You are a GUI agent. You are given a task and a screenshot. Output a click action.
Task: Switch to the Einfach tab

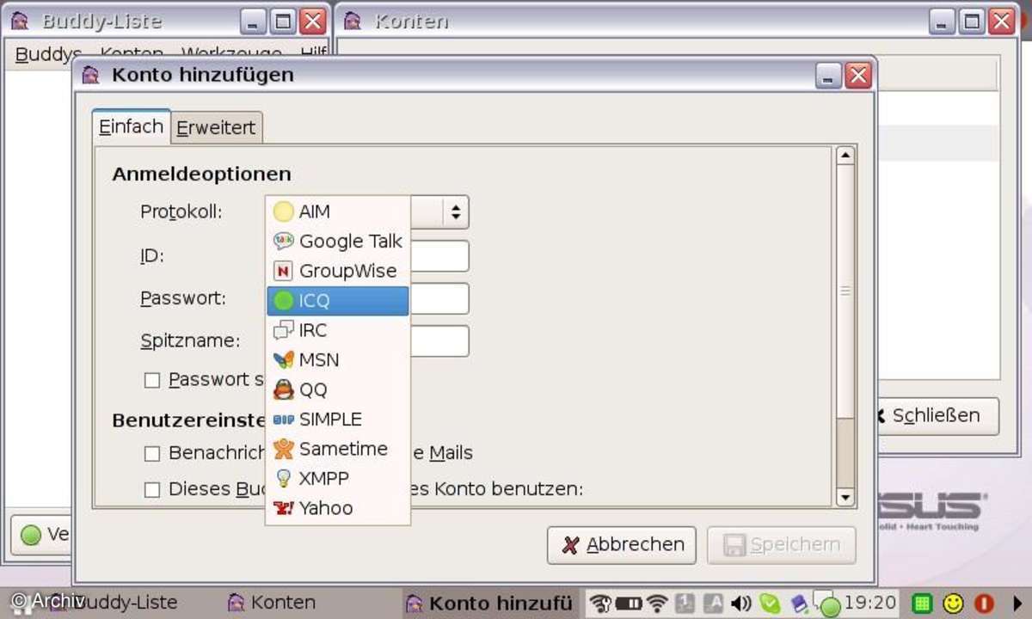[x=131, y=127]
